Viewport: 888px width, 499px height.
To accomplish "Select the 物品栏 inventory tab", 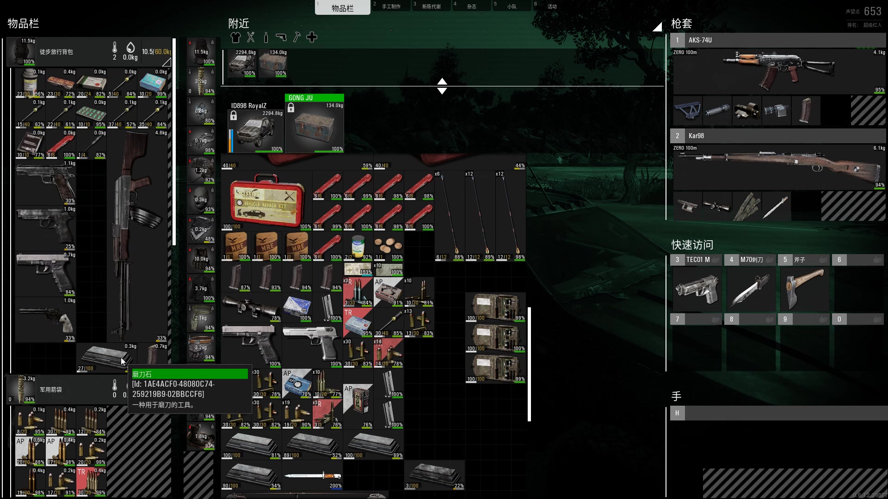I will pyautogui.click(x=343, y=8).
